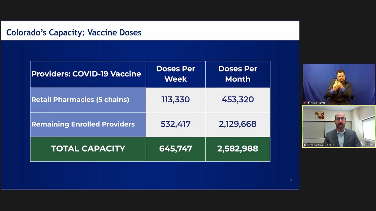
Task: Click the pin icon beside Kevin Harrer's name
Action: pyautogui.click(x=308, y=103)
